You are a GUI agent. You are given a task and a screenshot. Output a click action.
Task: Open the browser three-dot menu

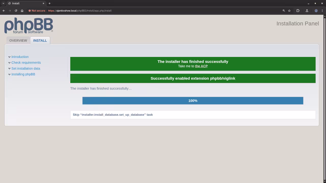[x=322, y=11]
